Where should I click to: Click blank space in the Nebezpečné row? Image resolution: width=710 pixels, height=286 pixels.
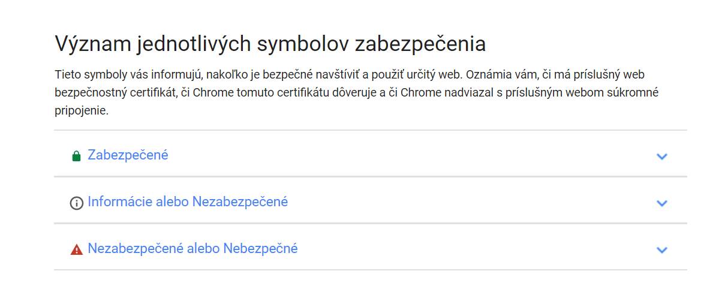click(x=476, y=248)
